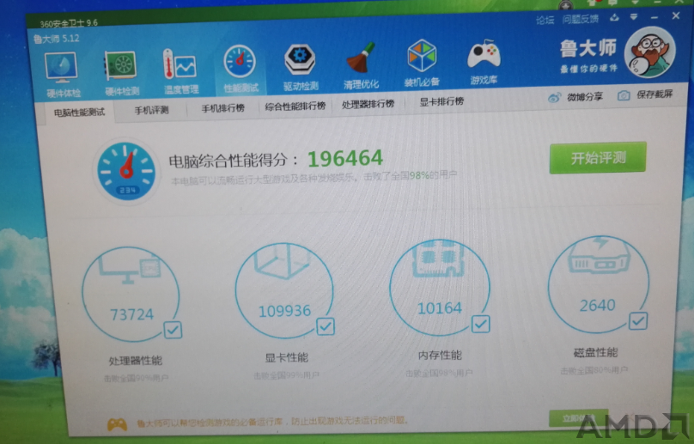Switch to 处理器排行榜 tab
The width and height of the screenshot is (694, 444).
pos(368,104)
